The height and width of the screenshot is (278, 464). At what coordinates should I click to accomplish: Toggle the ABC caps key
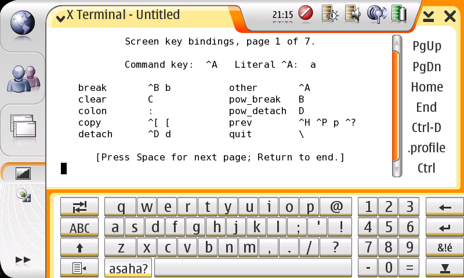tap(79, 228)
